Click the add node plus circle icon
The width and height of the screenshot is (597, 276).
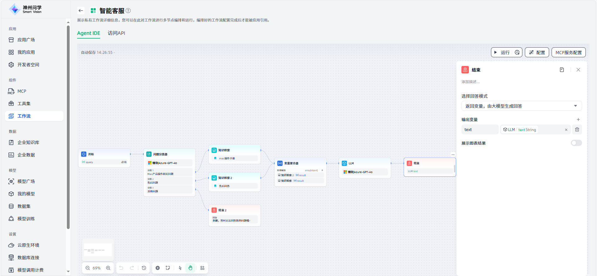[158, 268]
